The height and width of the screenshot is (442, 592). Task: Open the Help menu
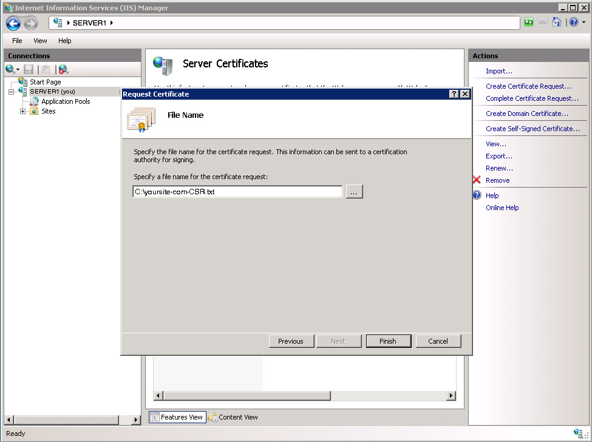[x=64, y=41]
